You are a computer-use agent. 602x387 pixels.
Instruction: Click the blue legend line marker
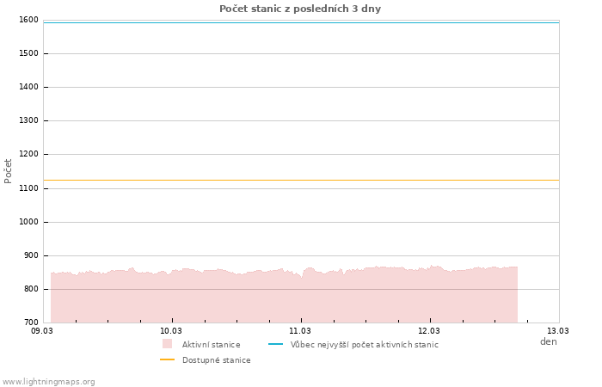point(275,344)
